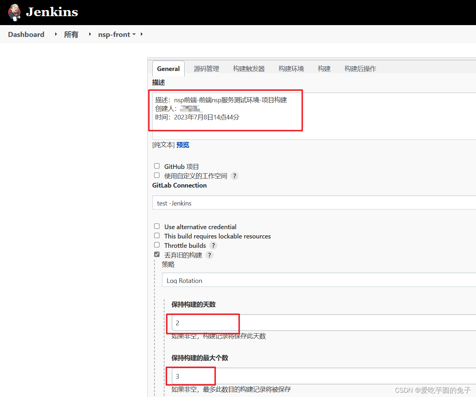Switch to 构建 tab

click(324, 68)
